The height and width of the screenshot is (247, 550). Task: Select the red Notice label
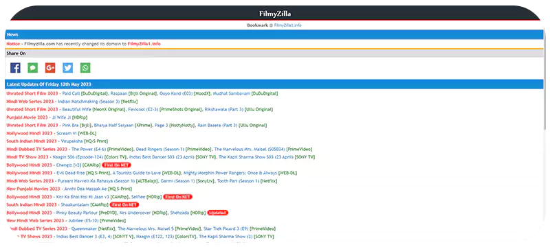click(x=13, y=44)
